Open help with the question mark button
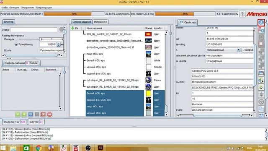 [x=242, y=14]
